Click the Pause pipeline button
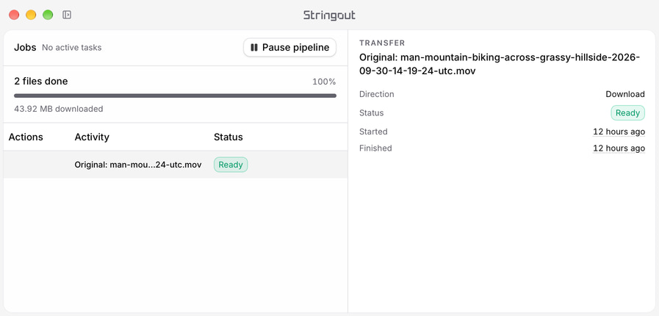 289,48
